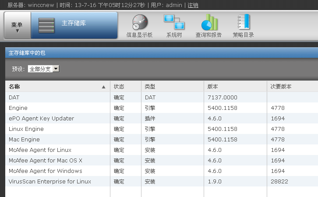Viewport: 318px width, 197px height.
Task: Click the 主存储库 server rack icon
Action: 46,25
